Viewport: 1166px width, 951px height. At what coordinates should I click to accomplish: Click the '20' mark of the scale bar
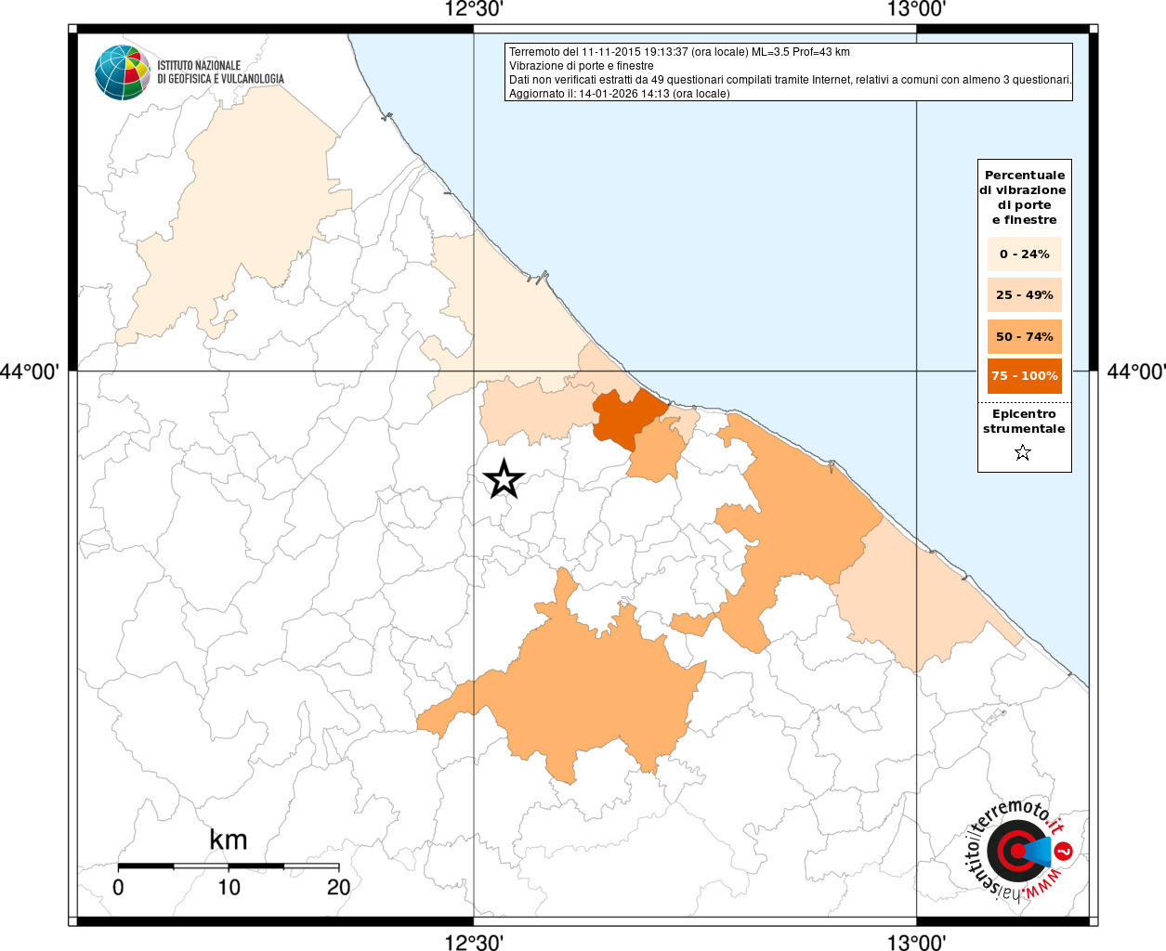(x=339, y=887)
